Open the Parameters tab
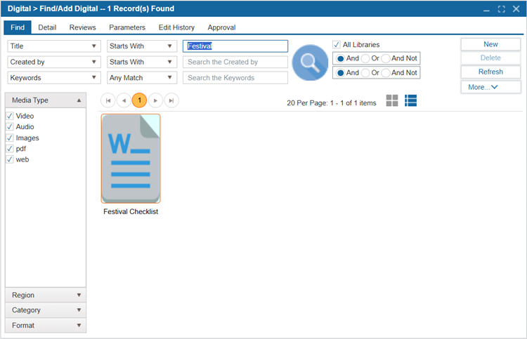The width and height of the screenshot is (527, 339). coord(127,27)
